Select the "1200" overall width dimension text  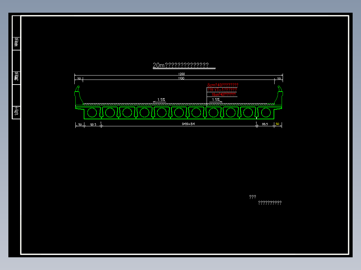click(182, 74)
